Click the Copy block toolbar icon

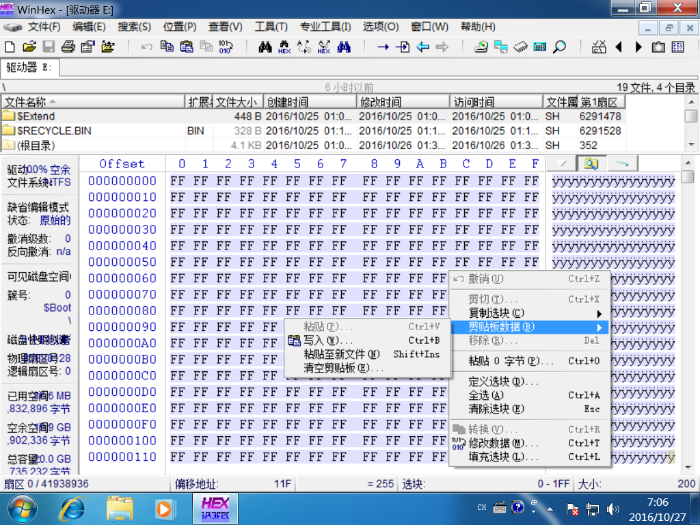[x=167, y=46]
